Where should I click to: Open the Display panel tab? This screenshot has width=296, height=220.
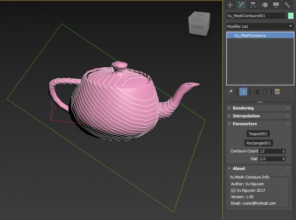coord(276,5)
